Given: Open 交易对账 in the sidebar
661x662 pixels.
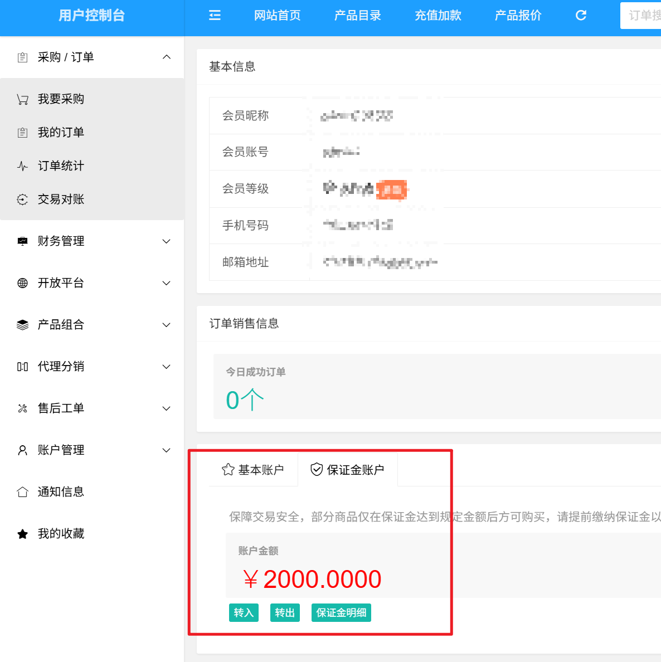Looking at the screenshot, I should tap(61, 199).
